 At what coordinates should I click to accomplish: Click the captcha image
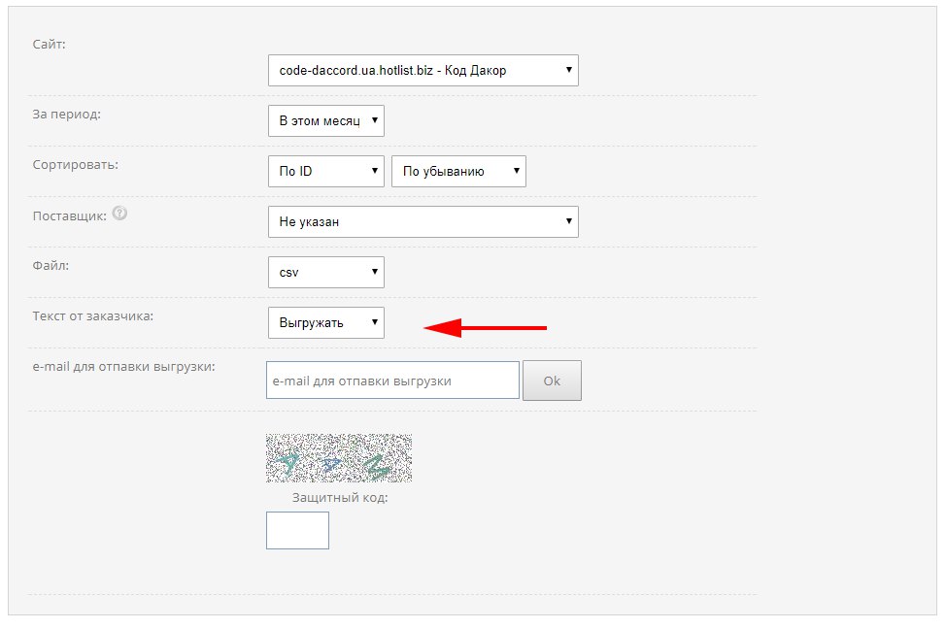click(x=339, y=458)
